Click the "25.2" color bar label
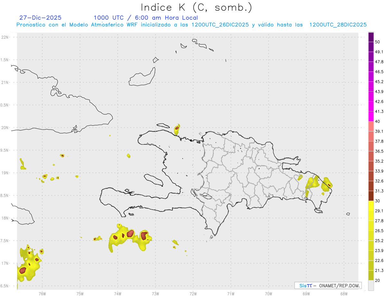This screenshot has height=298, width=386. (x=379, y=241)
